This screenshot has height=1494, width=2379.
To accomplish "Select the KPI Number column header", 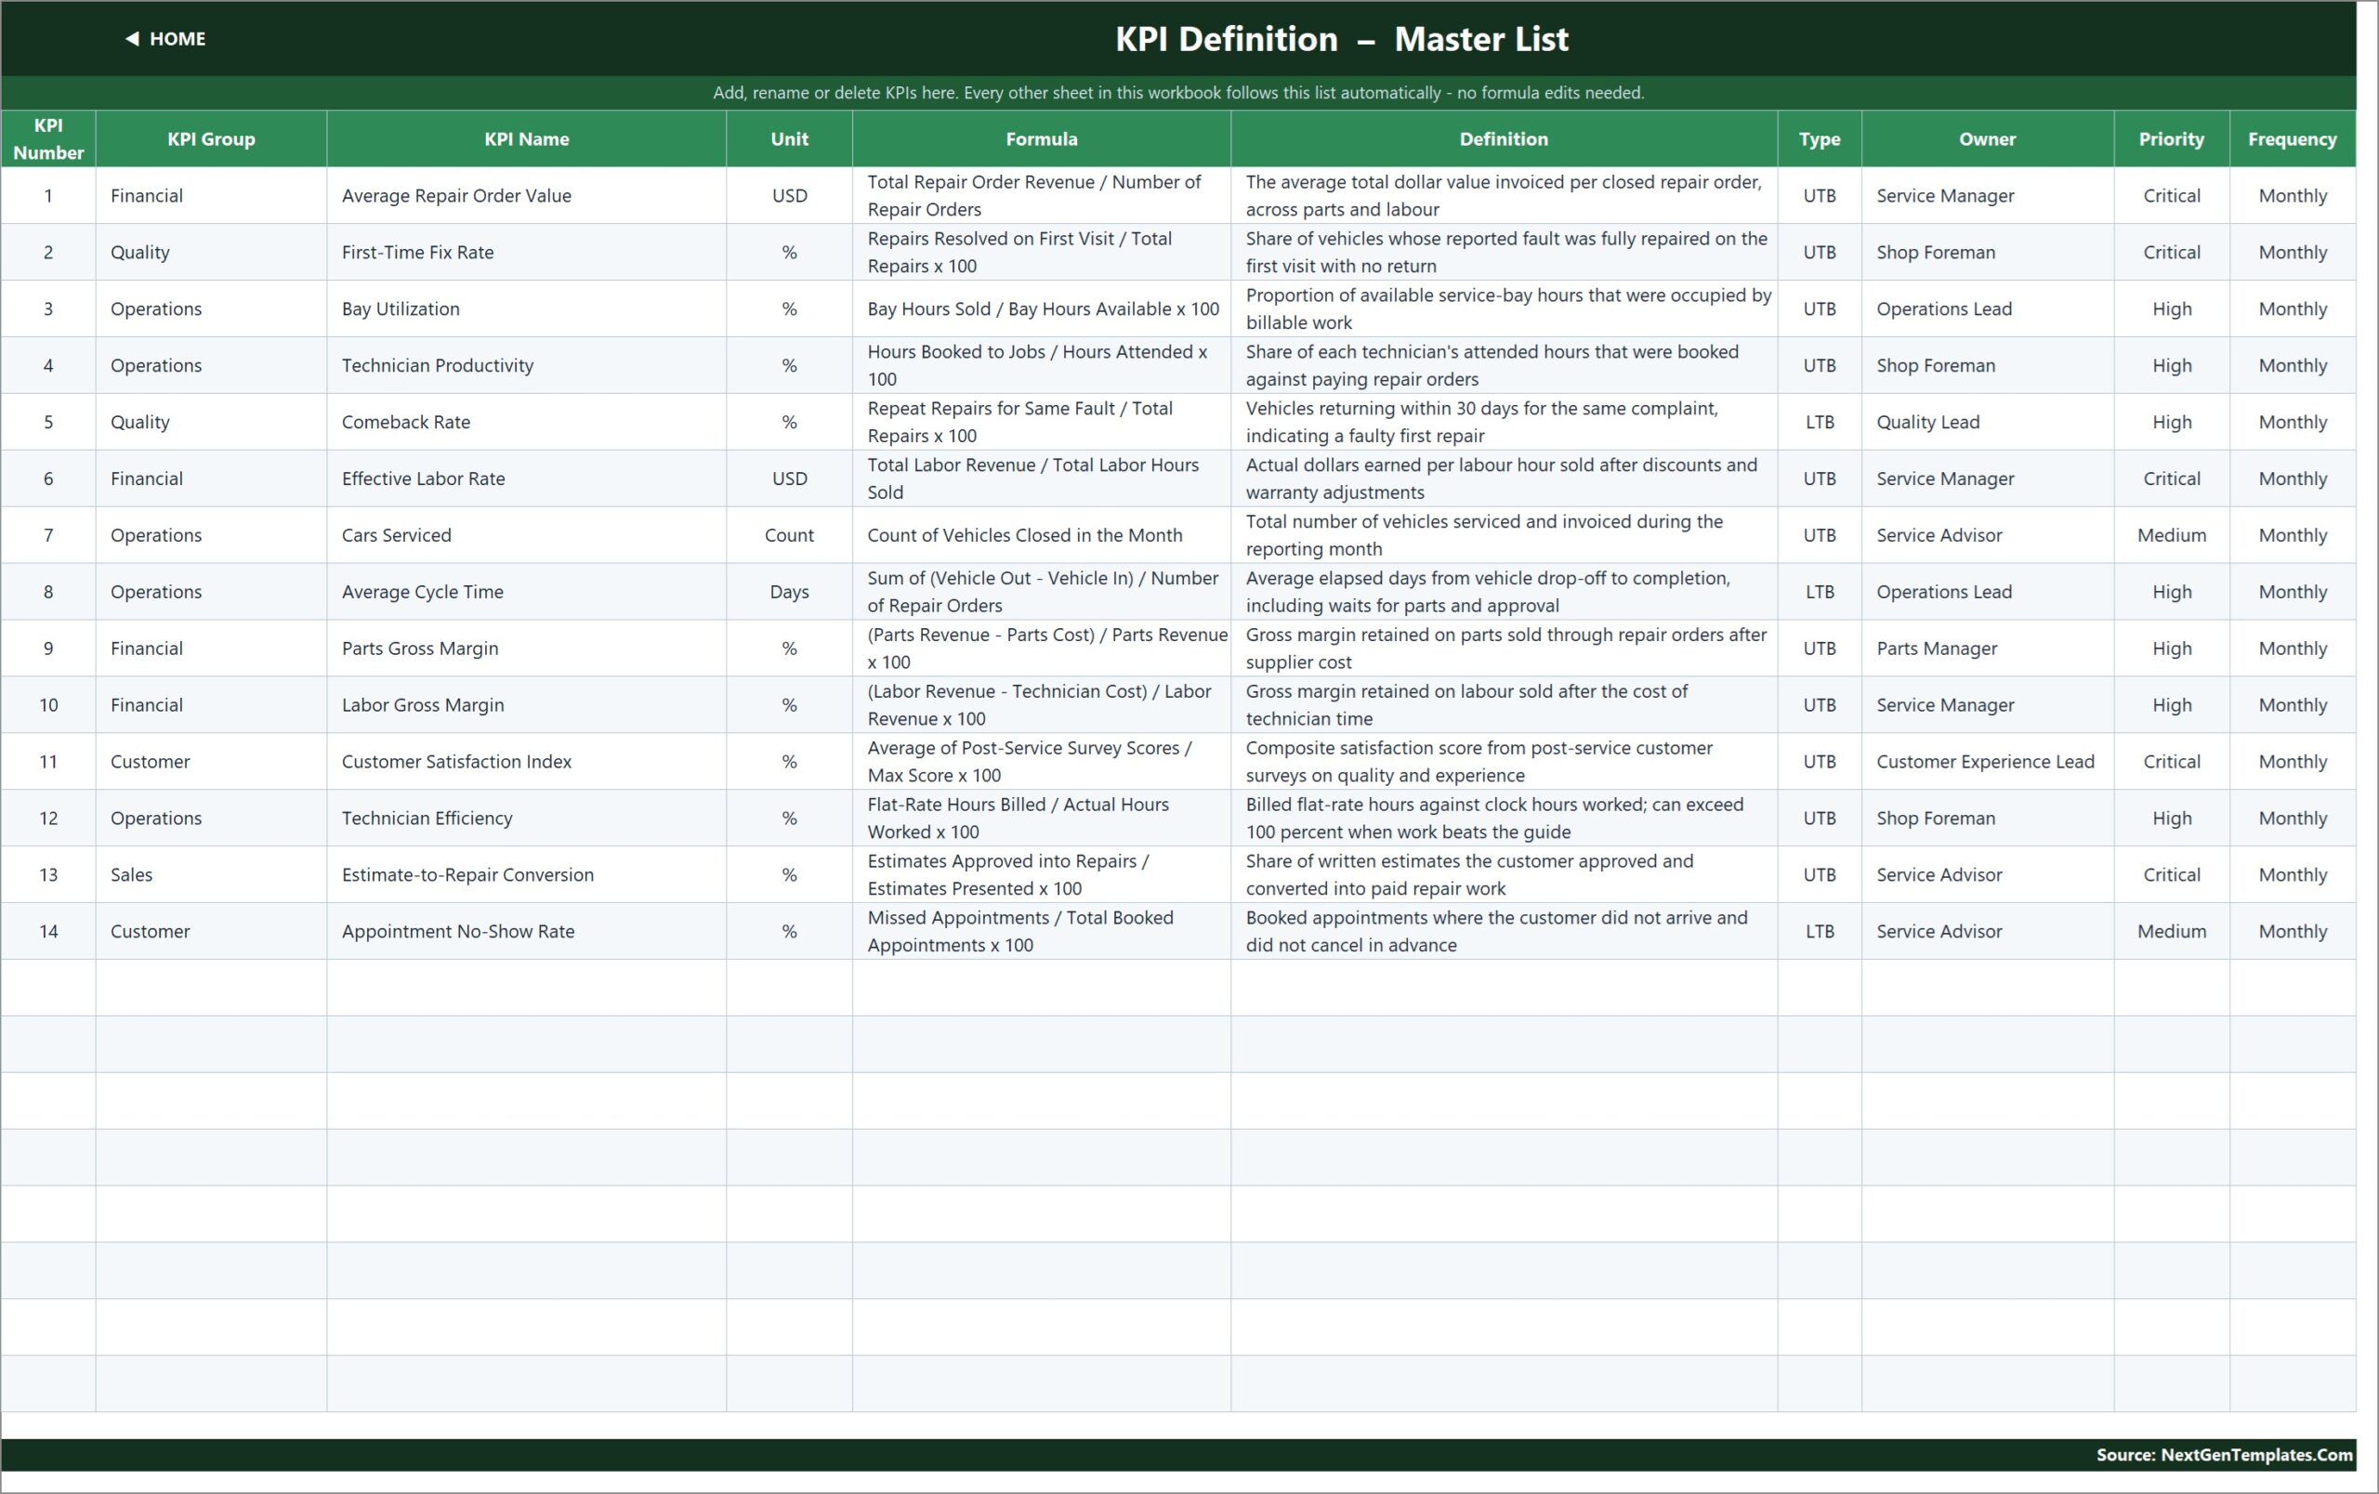I will point(48,138).
